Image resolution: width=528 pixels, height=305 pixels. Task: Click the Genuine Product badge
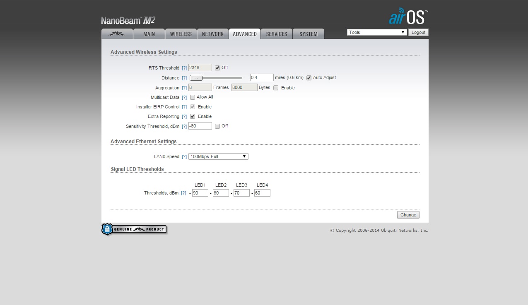pyautogui.click(x=134, y=229)
